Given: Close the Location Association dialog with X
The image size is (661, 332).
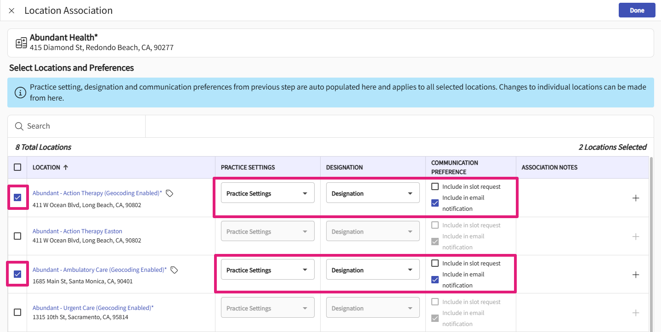Looking at the screenshot, I should point(11,11).
